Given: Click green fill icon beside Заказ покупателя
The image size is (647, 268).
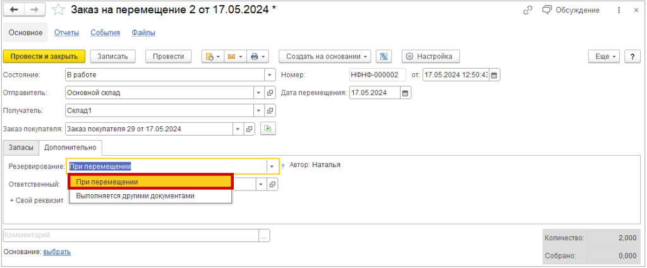Looking at the screenshot, I should click(x=268, y=129).
